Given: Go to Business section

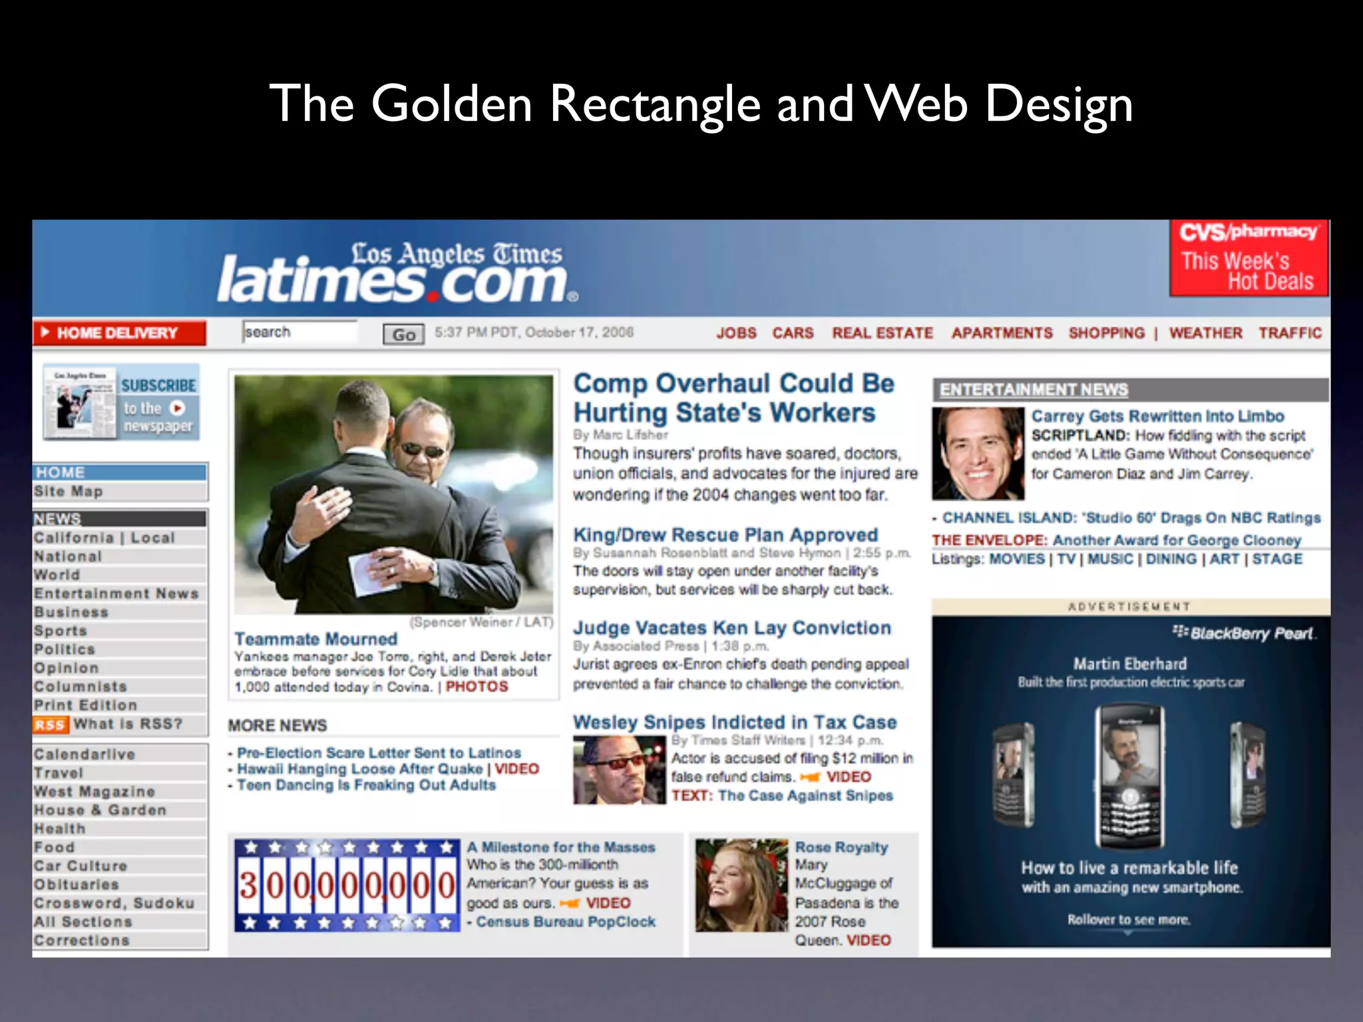Looking at the screenshot, I should pyautogui.click(x=71, y=612).
